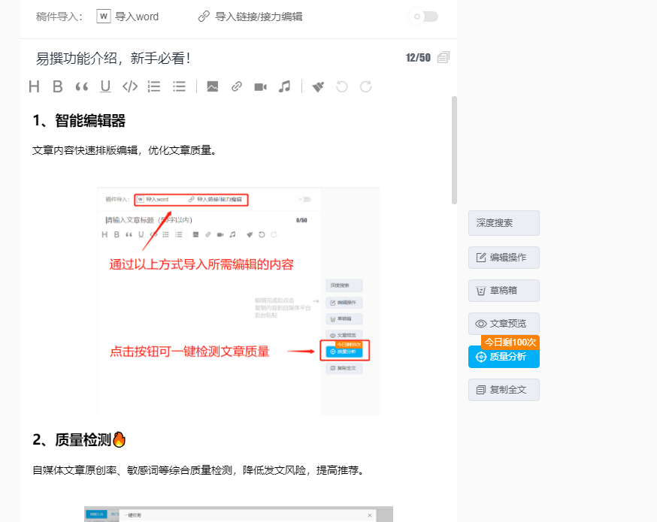Open 深度搜索 in the right sidebar
This screenshot has height=522, width=657.
503,223
